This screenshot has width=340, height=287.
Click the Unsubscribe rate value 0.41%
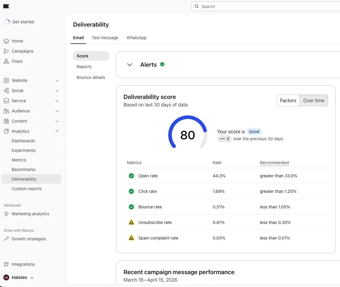click(218, 222)
